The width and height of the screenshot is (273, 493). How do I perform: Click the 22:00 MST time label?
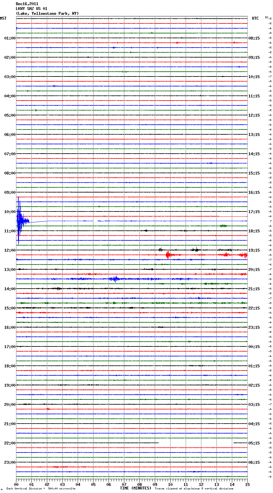10,443
